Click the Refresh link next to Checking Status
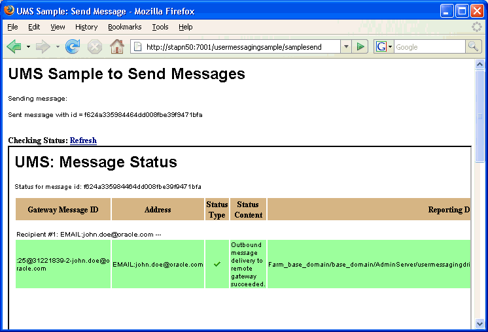This screenshot has width=488, height=332. pos(83,141)
